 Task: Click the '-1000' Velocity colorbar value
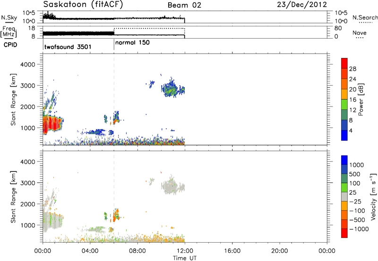point(359,229)
